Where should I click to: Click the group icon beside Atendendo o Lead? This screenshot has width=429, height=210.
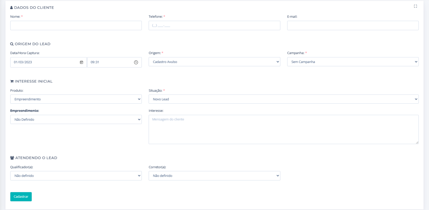(x=12, y=158)
